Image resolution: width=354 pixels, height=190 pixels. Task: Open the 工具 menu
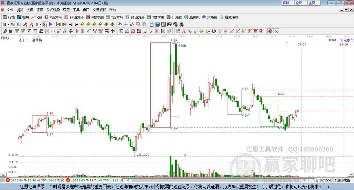76,10
